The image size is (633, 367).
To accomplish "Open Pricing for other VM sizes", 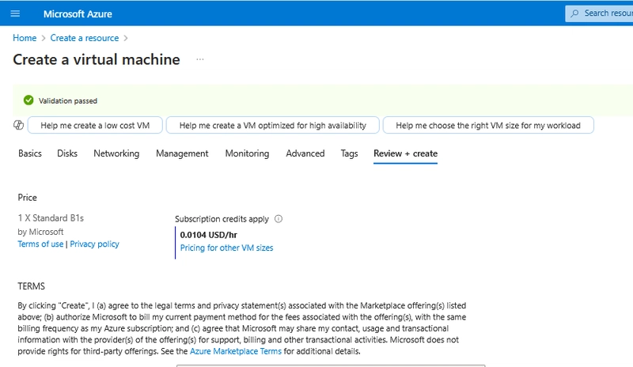I will [x=226, y=248].
